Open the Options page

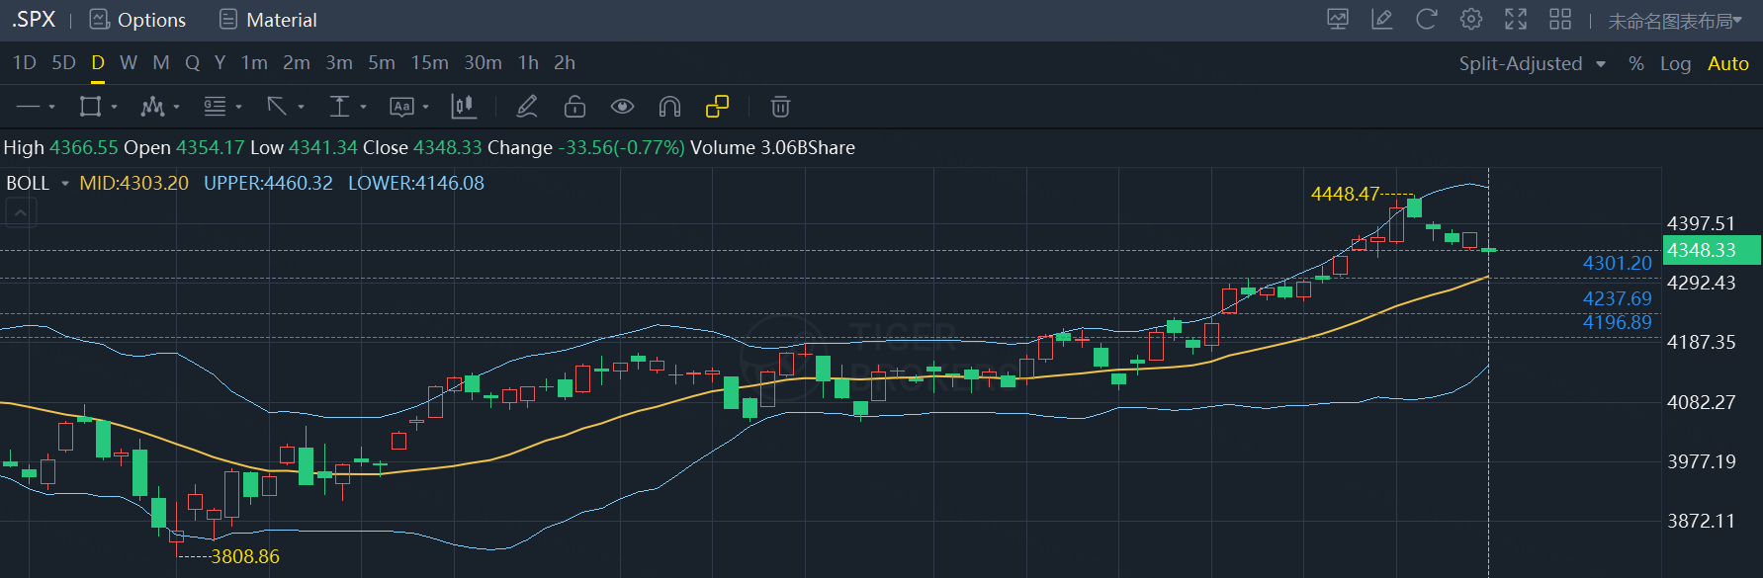click(137, 20)
